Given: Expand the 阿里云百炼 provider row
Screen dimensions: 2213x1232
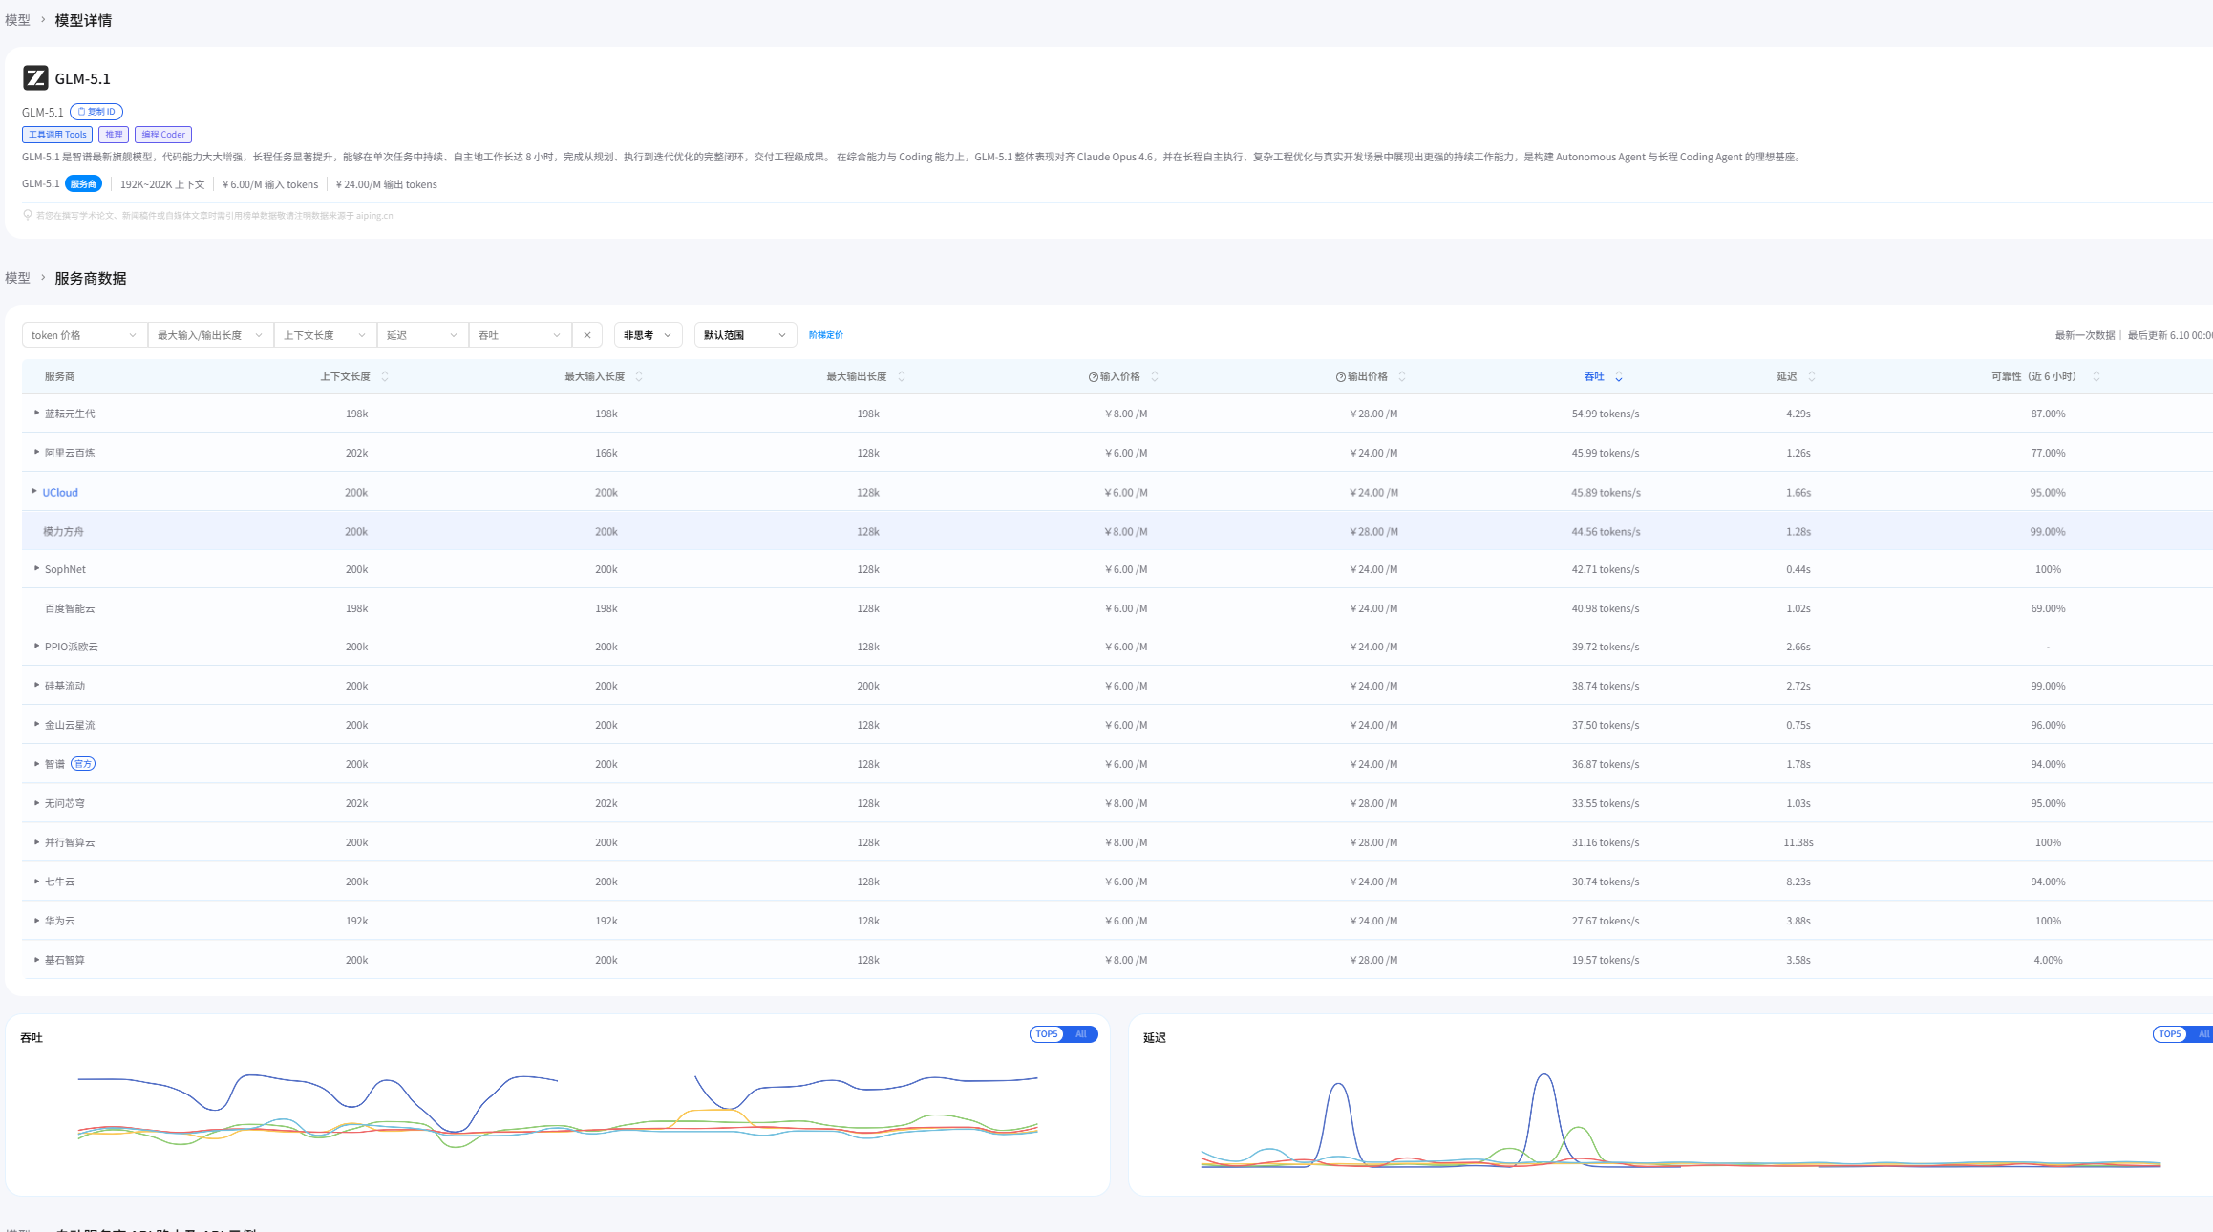Looking at the screenshot, I should coord(36,453).
